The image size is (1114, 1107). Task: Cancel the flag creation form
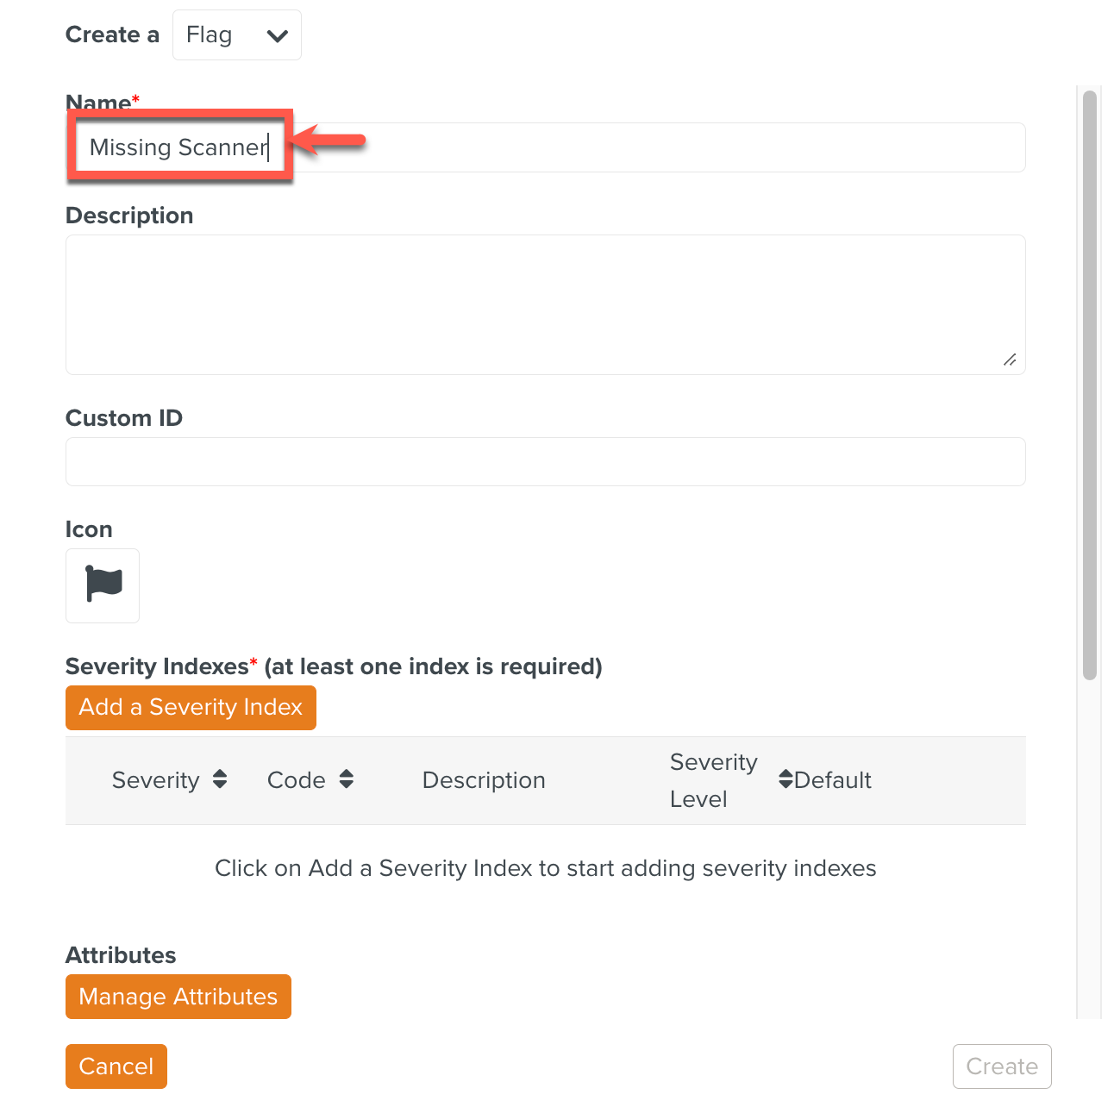click(116, 1066)
